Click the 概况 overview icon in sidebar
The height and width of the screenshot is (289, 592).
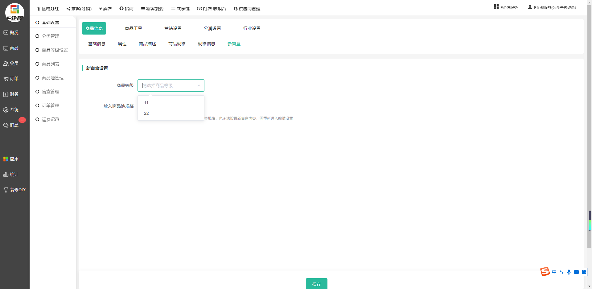click(6, 33)
